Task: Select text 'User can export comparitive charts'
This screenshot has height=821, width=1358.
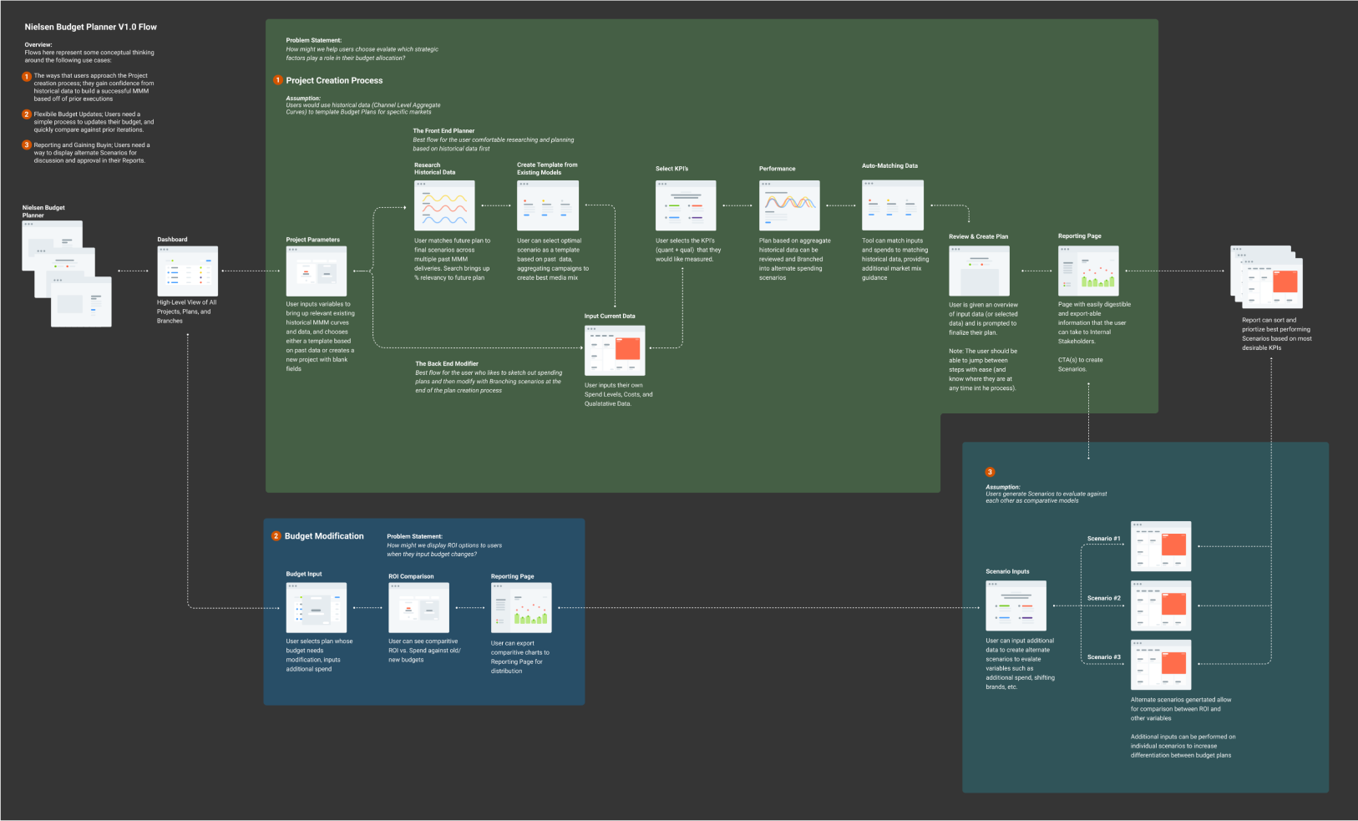Action: tap(520, 656)
